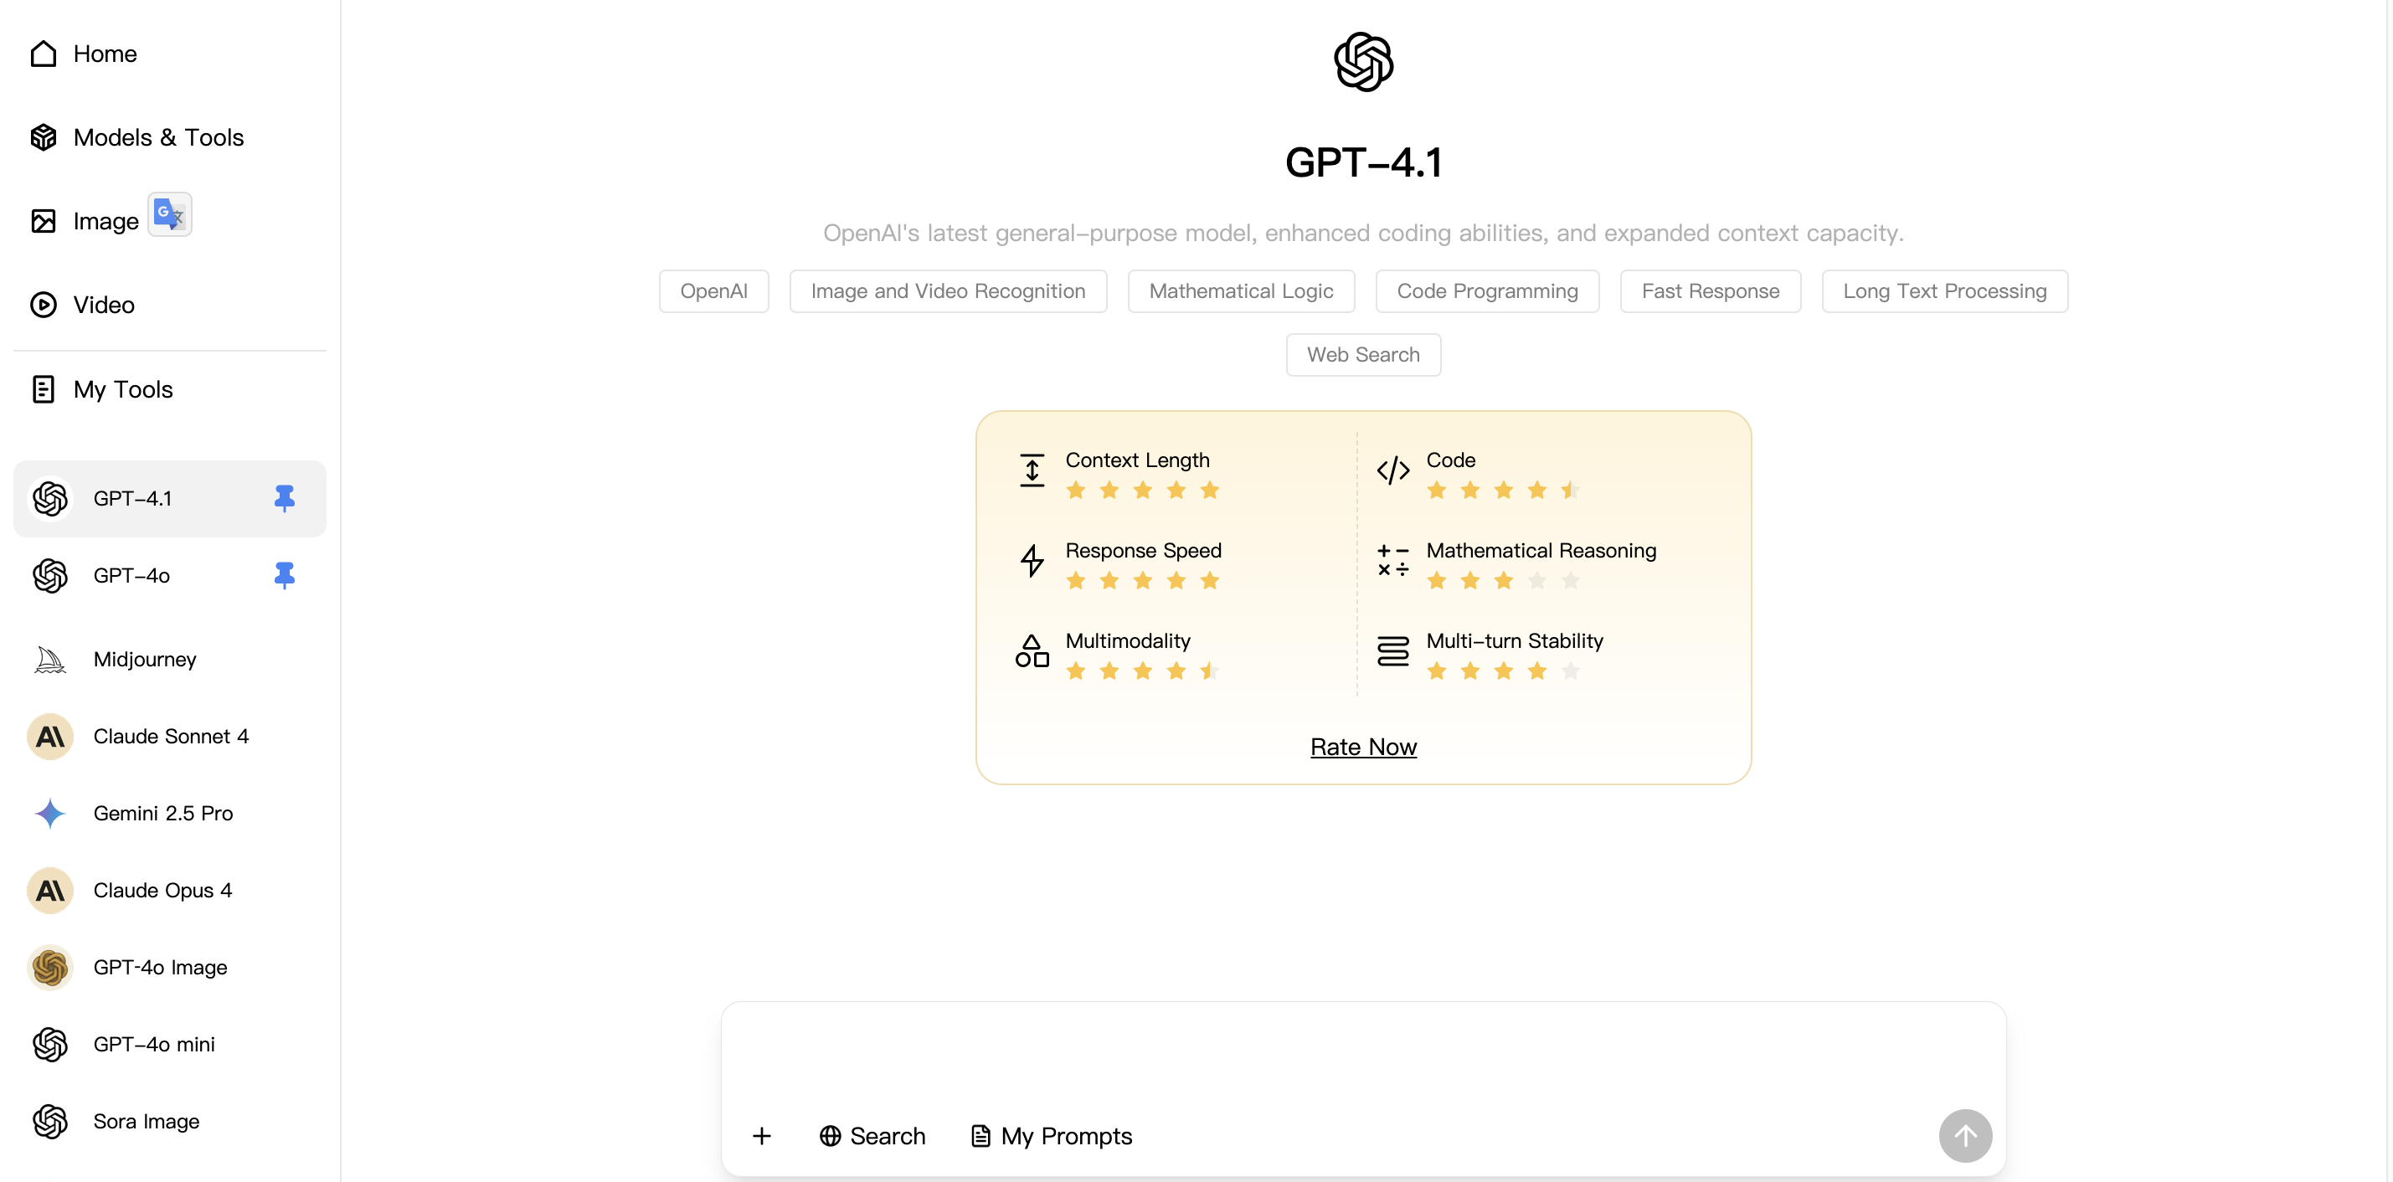Select the Sora Image model

click(146, 1121)
